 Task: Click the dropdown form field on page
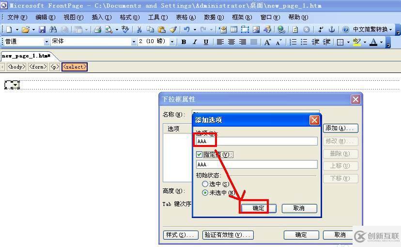pos(12,85)
